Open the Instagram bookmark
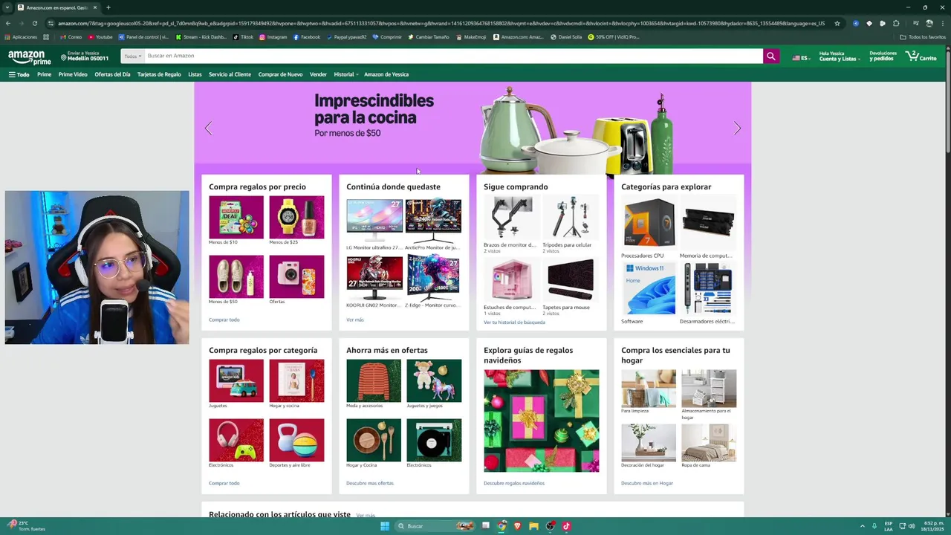The image size is (951, 535). [x=273, y=37]
